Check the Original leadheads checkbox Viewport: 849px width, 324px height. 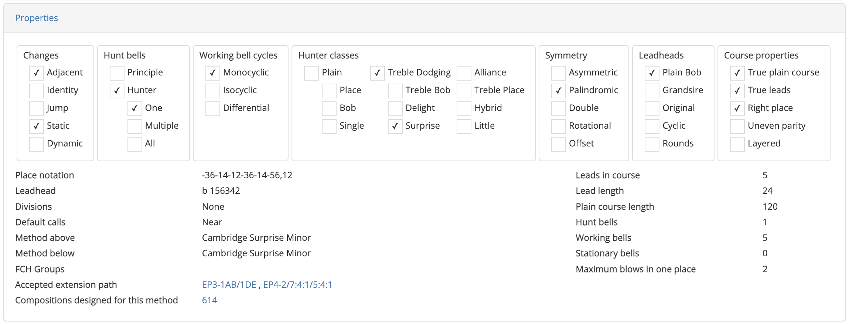pos(652,108)
